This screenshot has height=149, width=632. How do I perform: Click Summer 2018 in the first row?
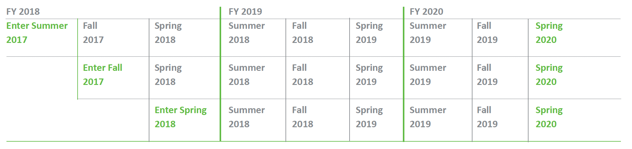(x=247, y=32)
